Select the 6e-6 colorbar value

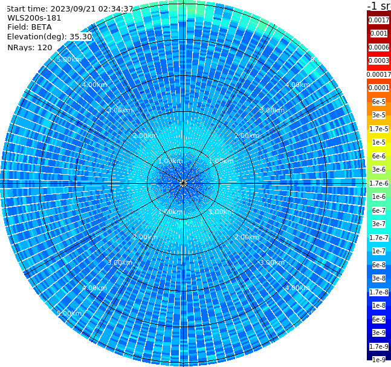pyautogui.click(x=379, y=156)
